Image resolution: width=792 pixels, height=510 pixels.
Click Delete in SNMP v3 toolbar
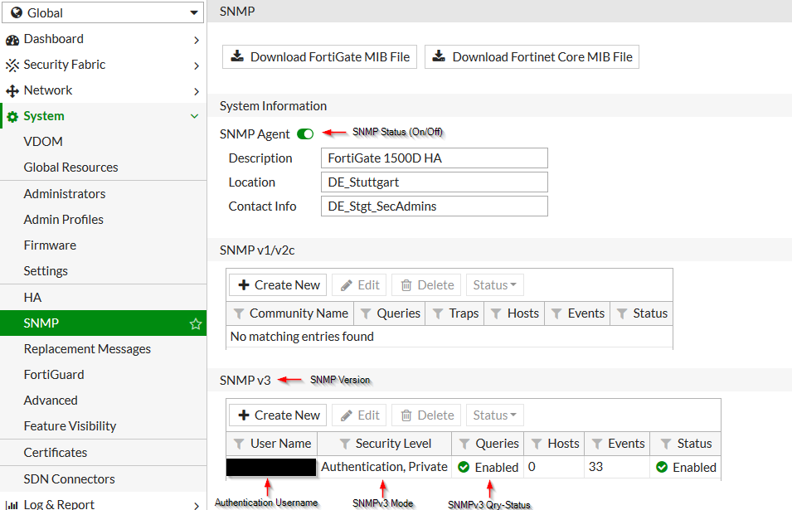coord(426,415)
